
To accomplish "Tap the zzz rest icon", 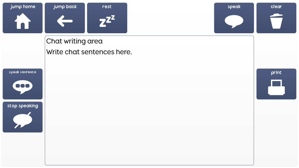I will [107, 21].
